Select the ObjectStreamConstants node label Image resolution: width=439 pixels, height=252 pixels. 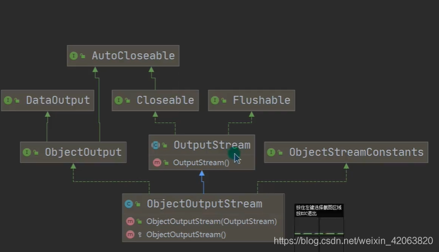click(356, 152)
